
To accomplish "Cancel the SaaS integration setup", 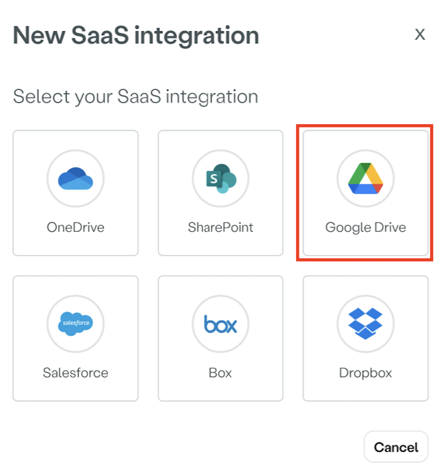I will (396, 447).
